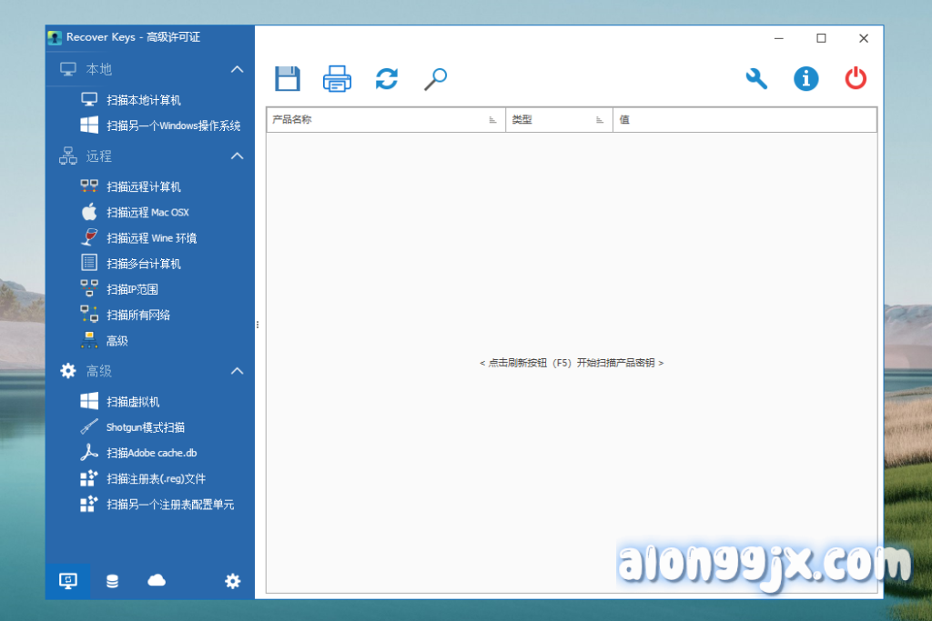
Task: Click the Save floppy disk icon
Action: (x=288, y=79)
